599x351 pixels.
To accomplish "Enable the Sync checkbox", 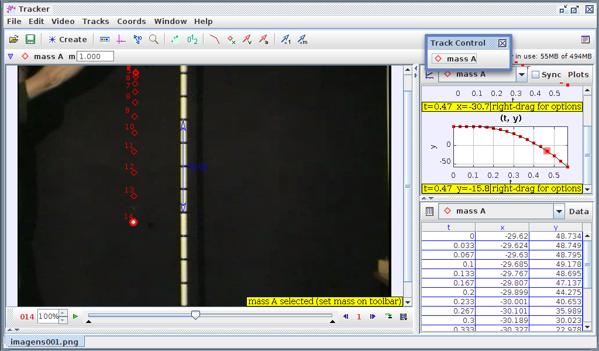I will click(x=536, y=74).
